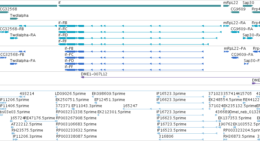
Task: Open the EK137353.5prime EST label
Action: pyautogui.click(x=235, y=118)
